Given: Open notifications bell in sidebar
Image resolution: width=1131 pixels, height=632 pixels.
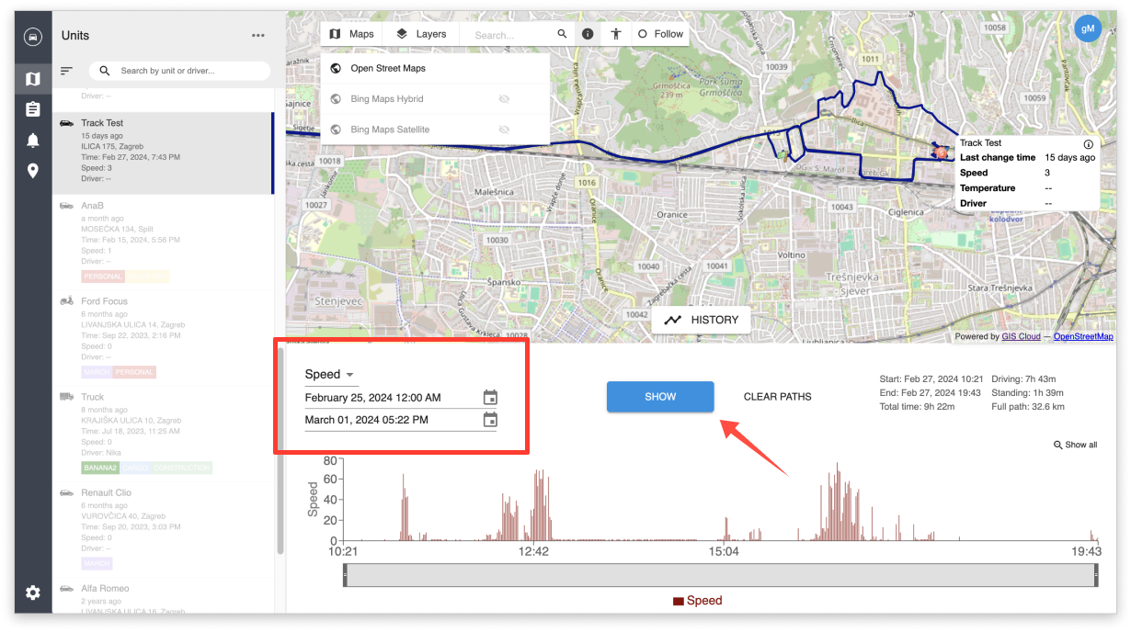Looking at the screenshot, I should point(33,140).
